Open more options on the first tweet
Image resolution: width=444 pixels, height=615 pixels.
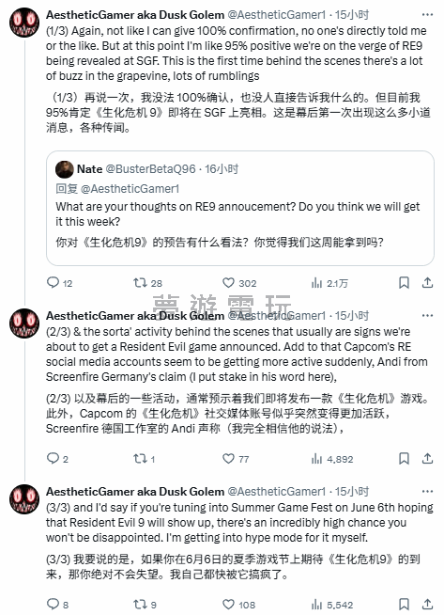click(427, 15)
